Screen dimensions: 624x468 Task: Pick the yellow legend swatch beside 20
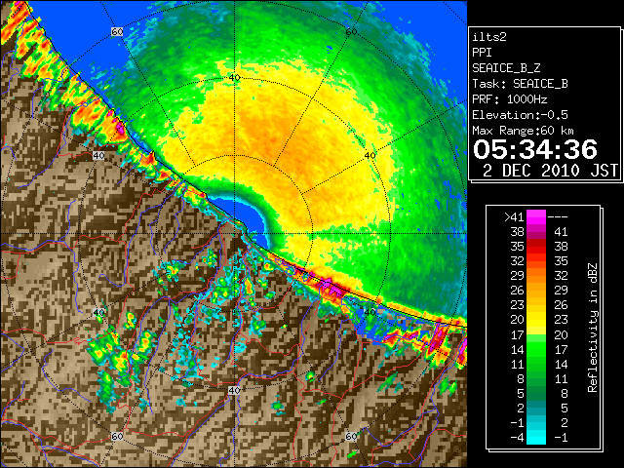click(536, 320)
